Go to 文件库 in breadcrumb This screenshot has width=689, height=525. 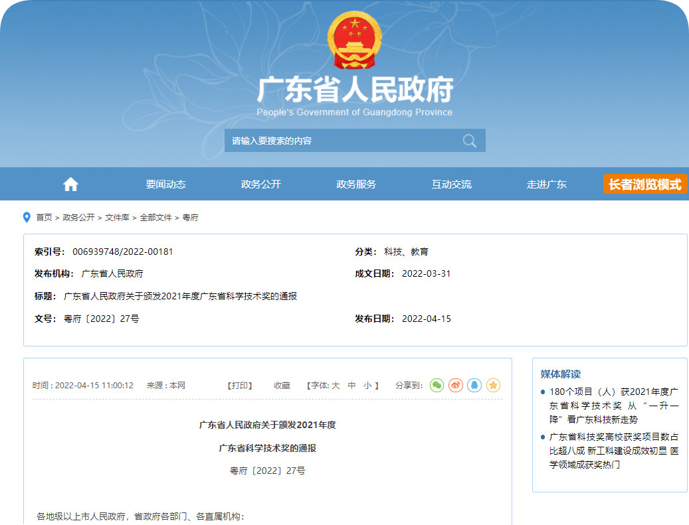118,217
